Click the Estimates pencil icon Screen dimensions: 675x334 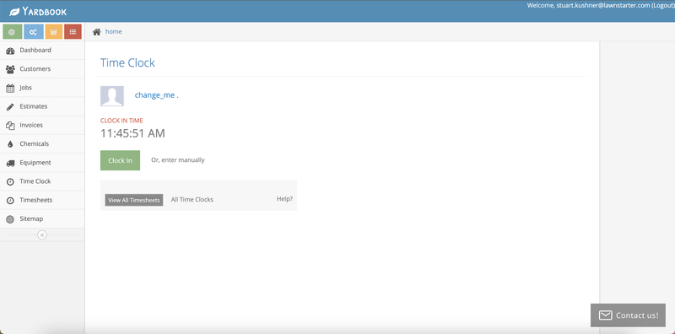(x=10, y=107)
